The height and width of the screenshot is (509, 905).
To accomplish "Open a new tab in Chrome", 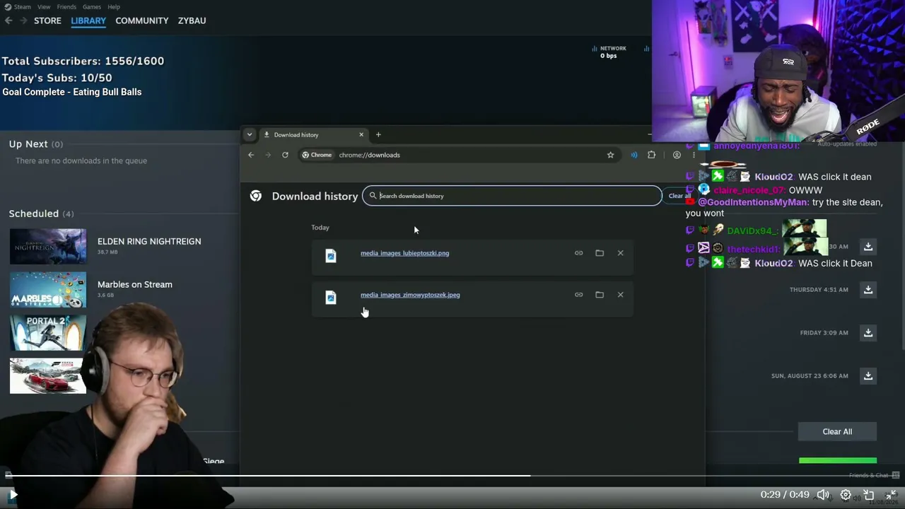I will click(378, 134).
